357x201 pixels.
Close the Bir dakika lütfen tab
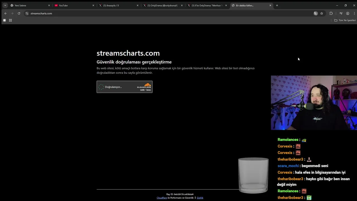[x=270, y=5]
